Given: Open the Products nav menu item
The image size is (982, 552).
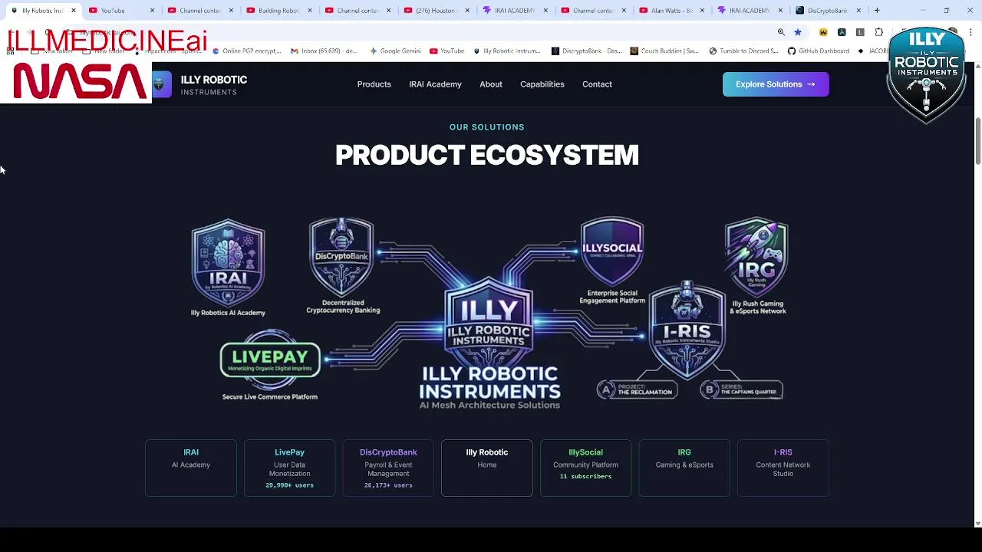Looking at the screenshot, I should (374, 84).
